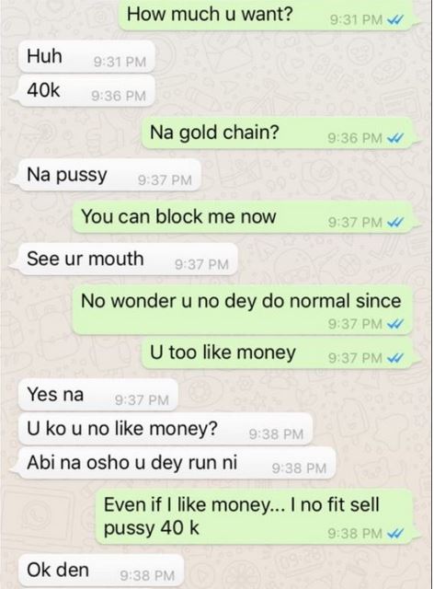The width and height of the screenshot is (434, 589).
Task: Select the 'Even if I like money...' message
Action: (254, 517)
